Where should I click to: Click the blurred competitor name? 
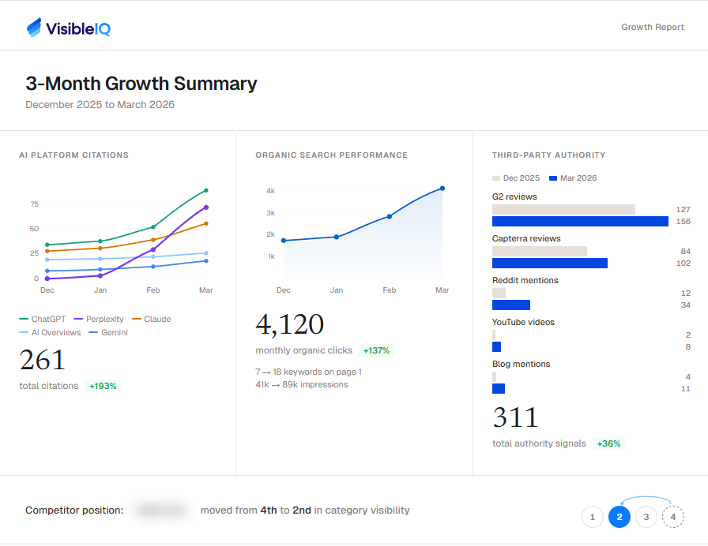161,510
